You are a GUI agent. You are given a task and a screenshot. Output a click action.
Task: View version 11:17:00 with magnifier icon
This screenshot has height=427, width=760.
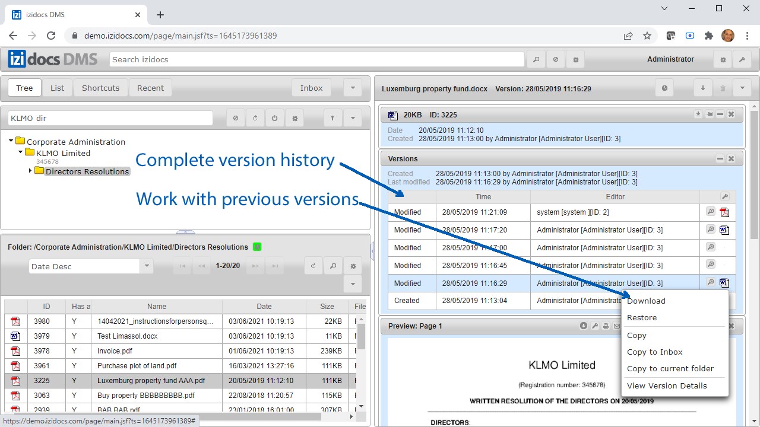[710, 247]
